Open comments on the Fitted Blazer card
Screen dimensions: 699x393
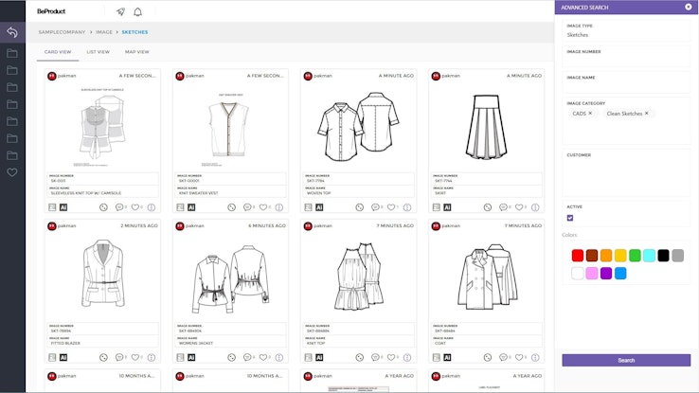point(119,357)
